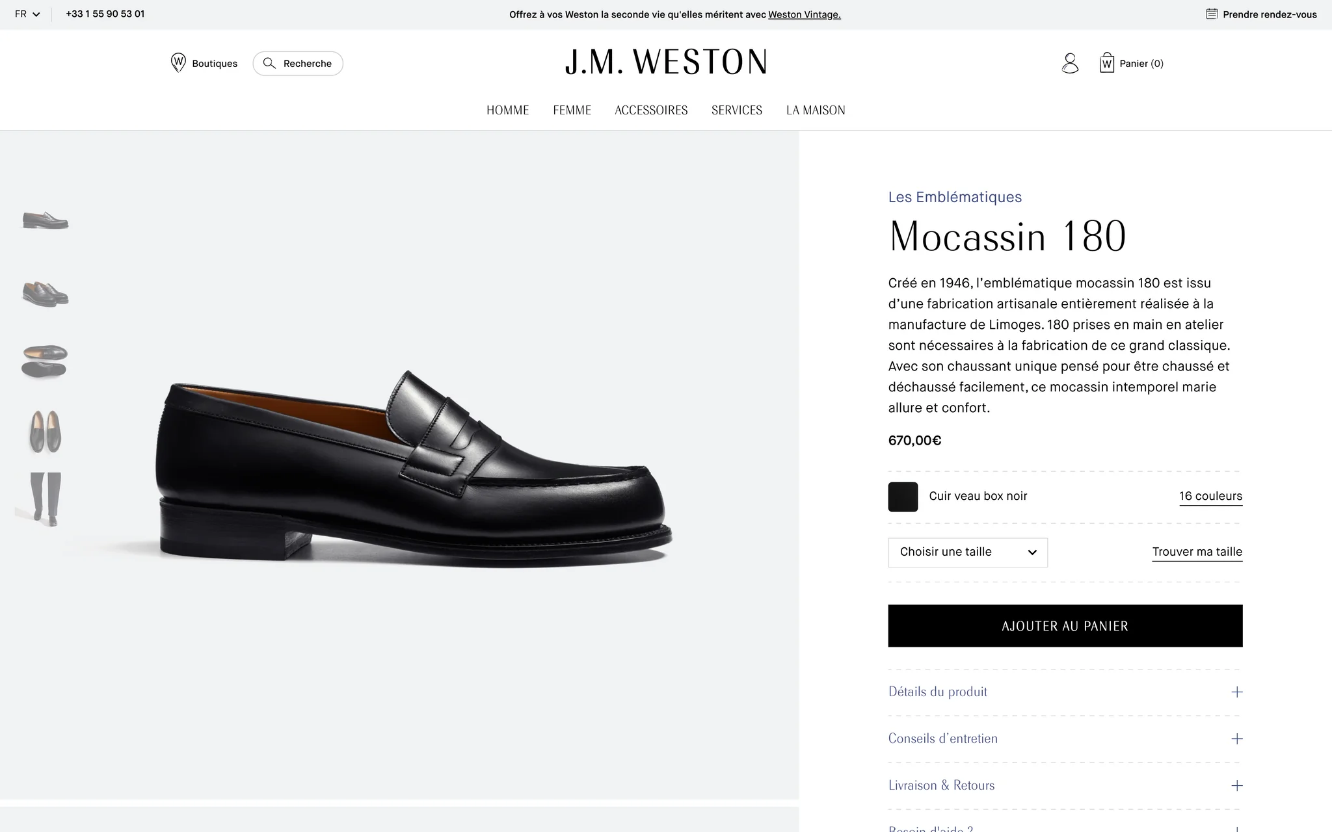Click the Boutiques location pin icon

pos(178,63)
